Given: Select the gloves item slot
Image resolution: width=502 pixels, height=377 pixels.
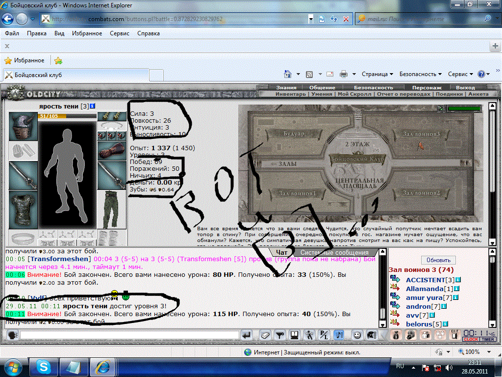Looking at the screenshot, I should point(111,151).
